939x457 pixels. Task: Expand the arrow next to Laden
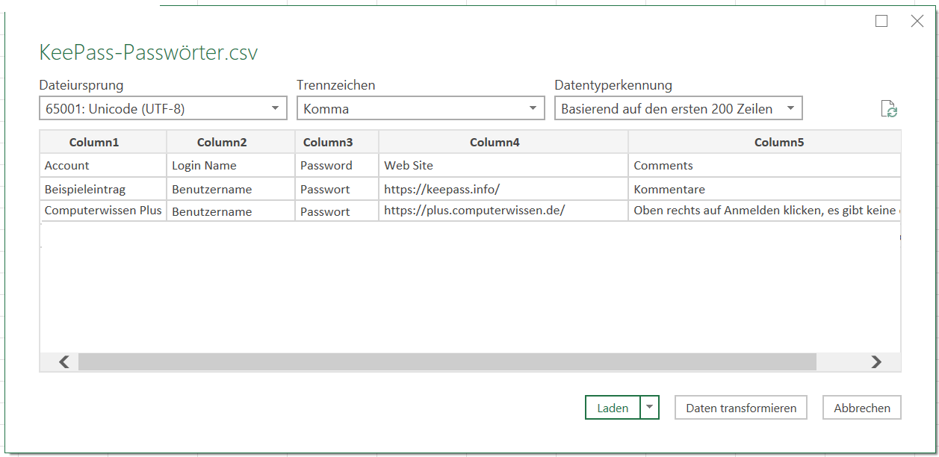650,408
